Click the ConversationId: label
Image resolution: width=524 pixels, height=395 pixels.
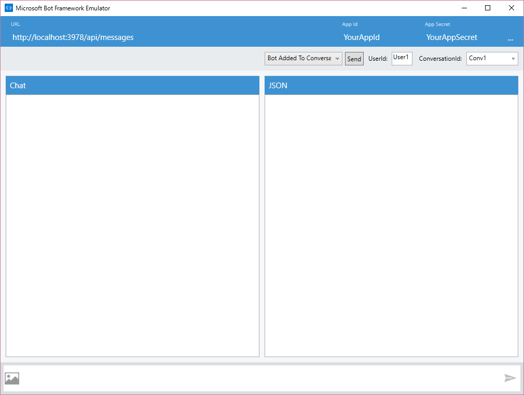pos(440,59)
